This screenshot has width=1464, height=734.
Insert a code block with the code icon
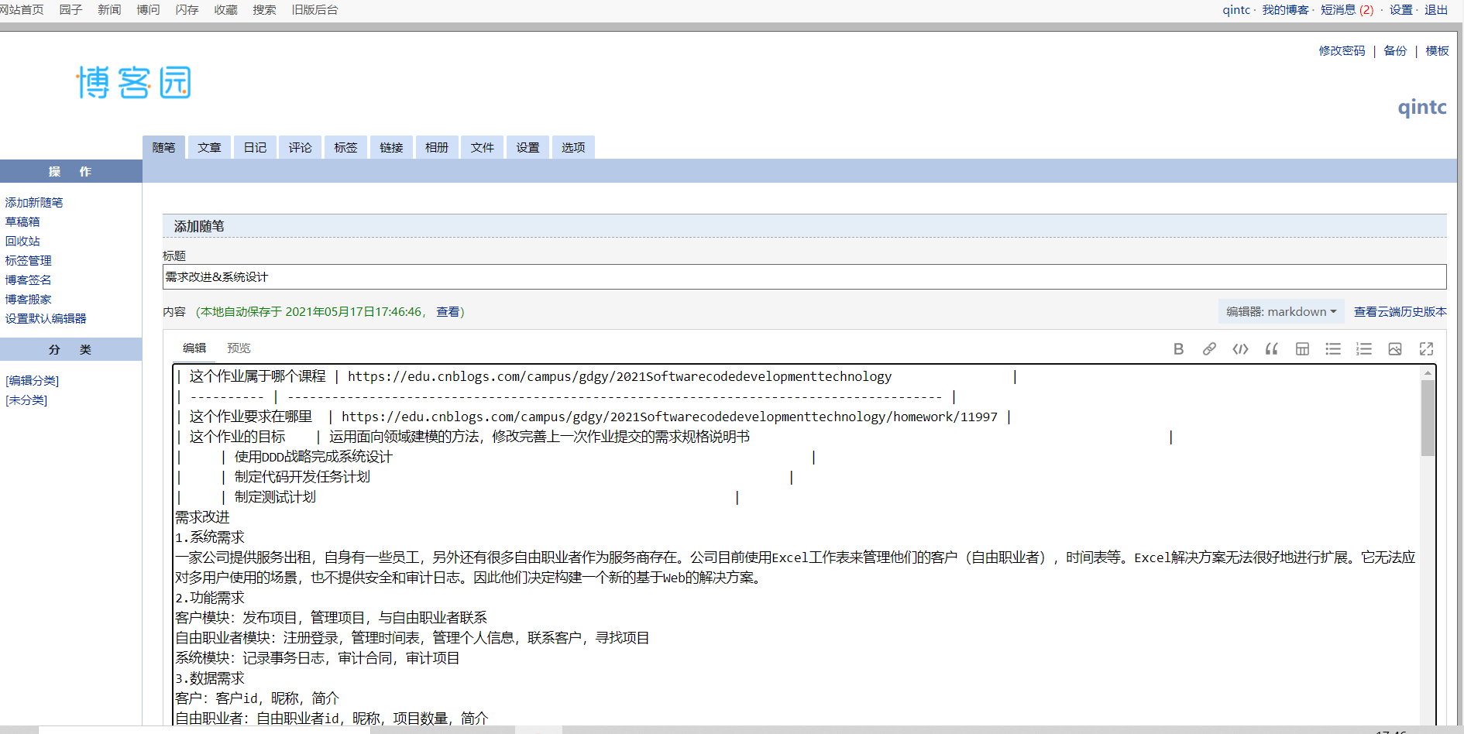tap(1240, 349)
